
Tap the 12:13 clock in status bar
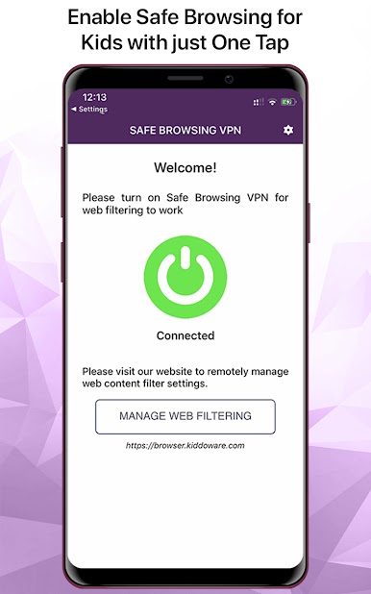(x=94, y=97)
